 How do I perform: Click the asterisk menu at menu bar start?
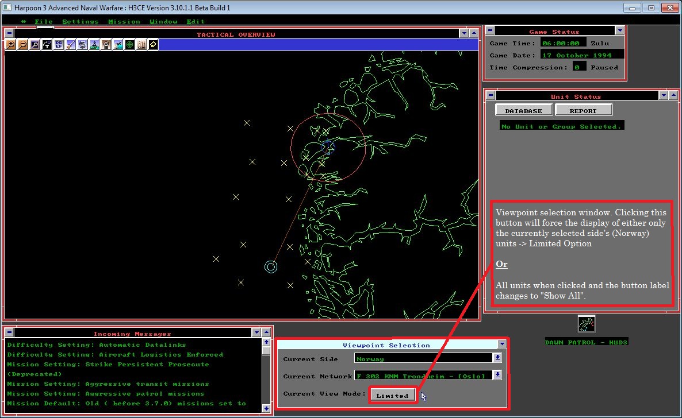24,21
